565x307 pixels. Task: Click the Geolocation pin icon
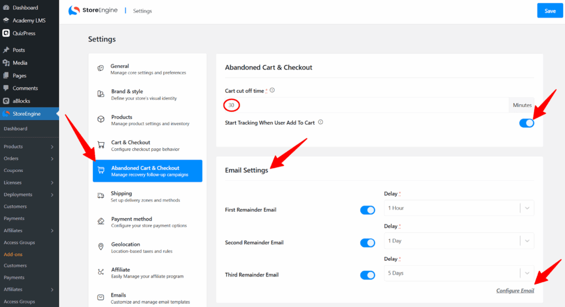(101, 246)
